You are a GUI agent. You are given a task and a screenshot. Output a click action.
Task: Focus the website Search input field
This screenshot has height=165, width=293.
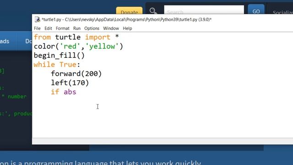pyautogui.click(x=204, y=10)
